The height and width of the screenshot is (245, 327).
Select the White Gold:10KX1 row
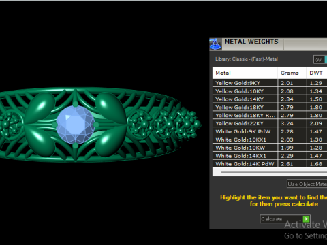click(270, 140)
